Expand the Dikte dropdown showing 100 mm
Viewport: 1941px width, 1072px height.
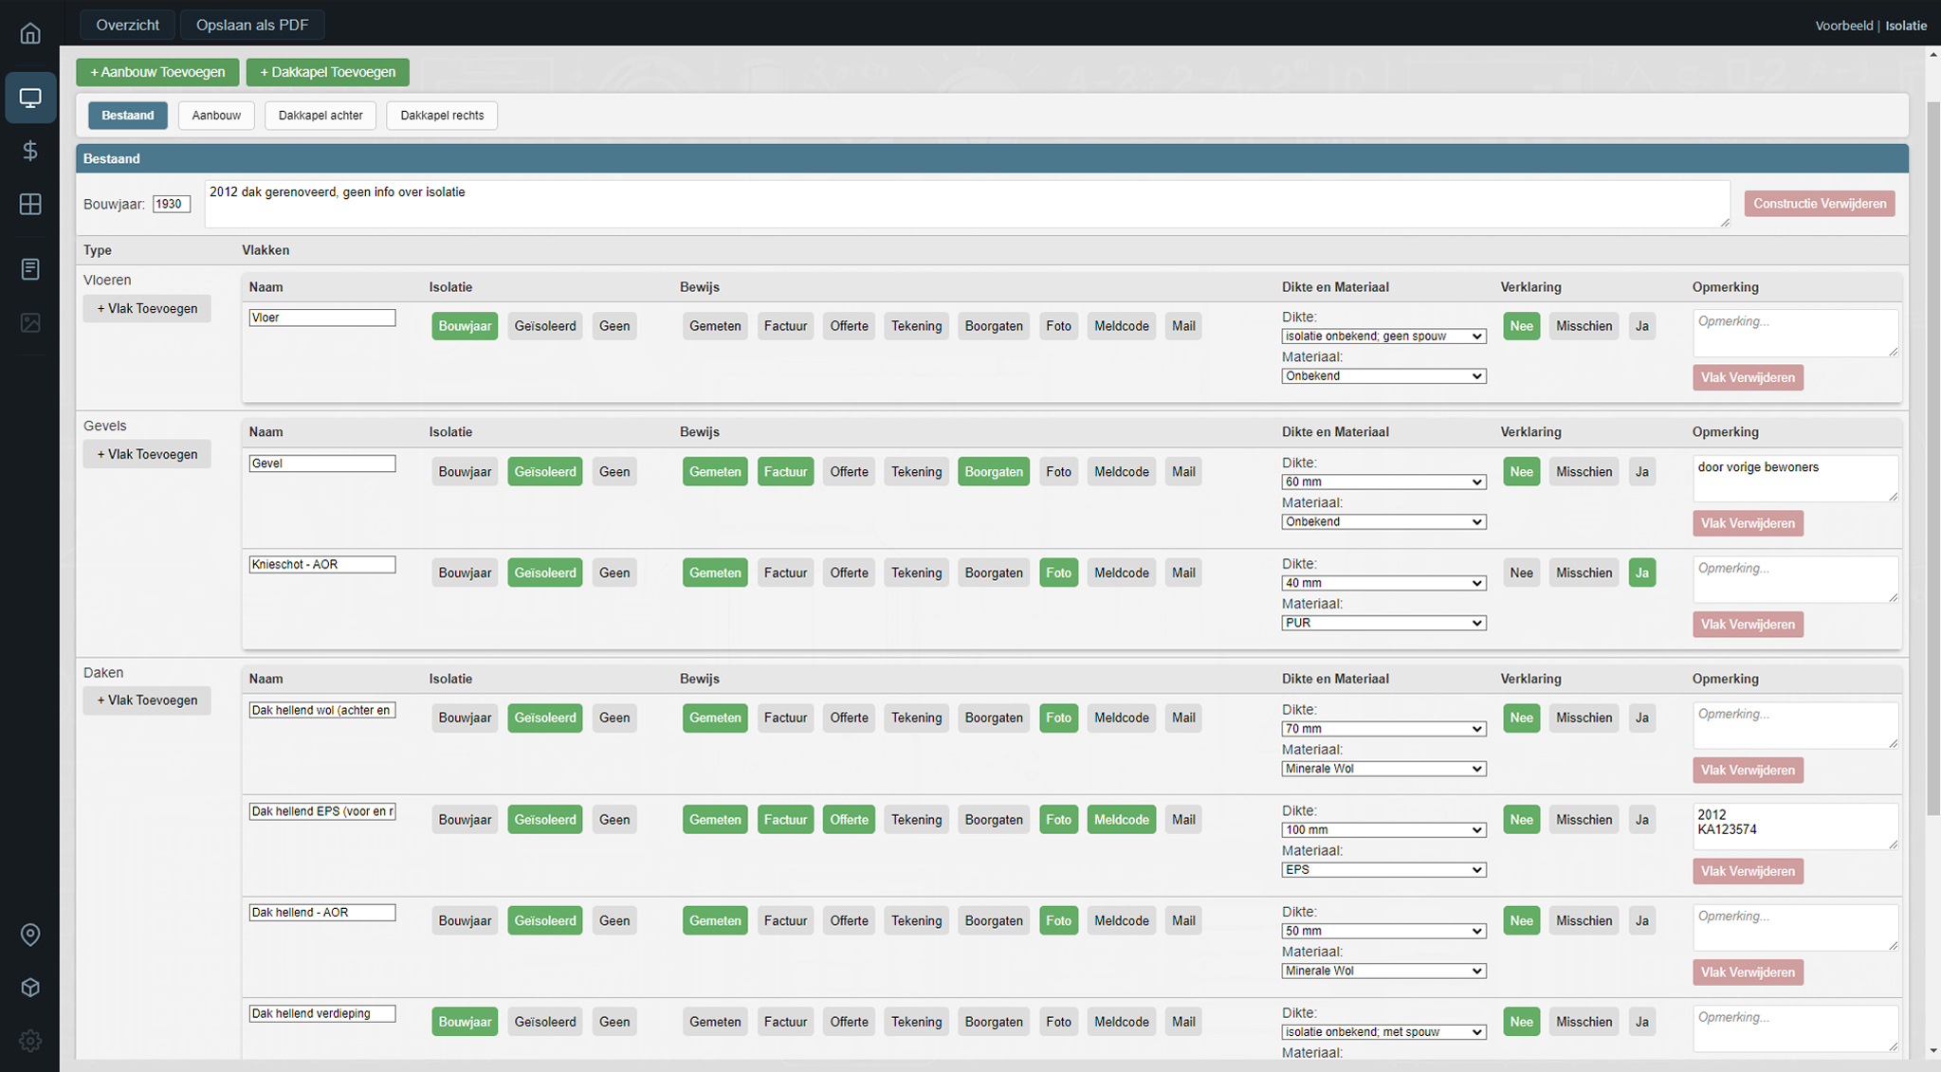click(1383, 829)
